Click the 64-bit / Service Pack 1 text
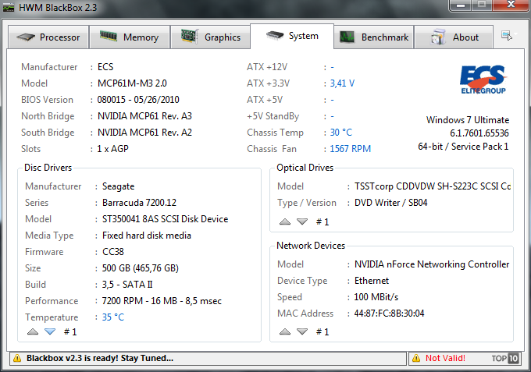The width and height of the screenshot is (531, 372). coord(463,147)
